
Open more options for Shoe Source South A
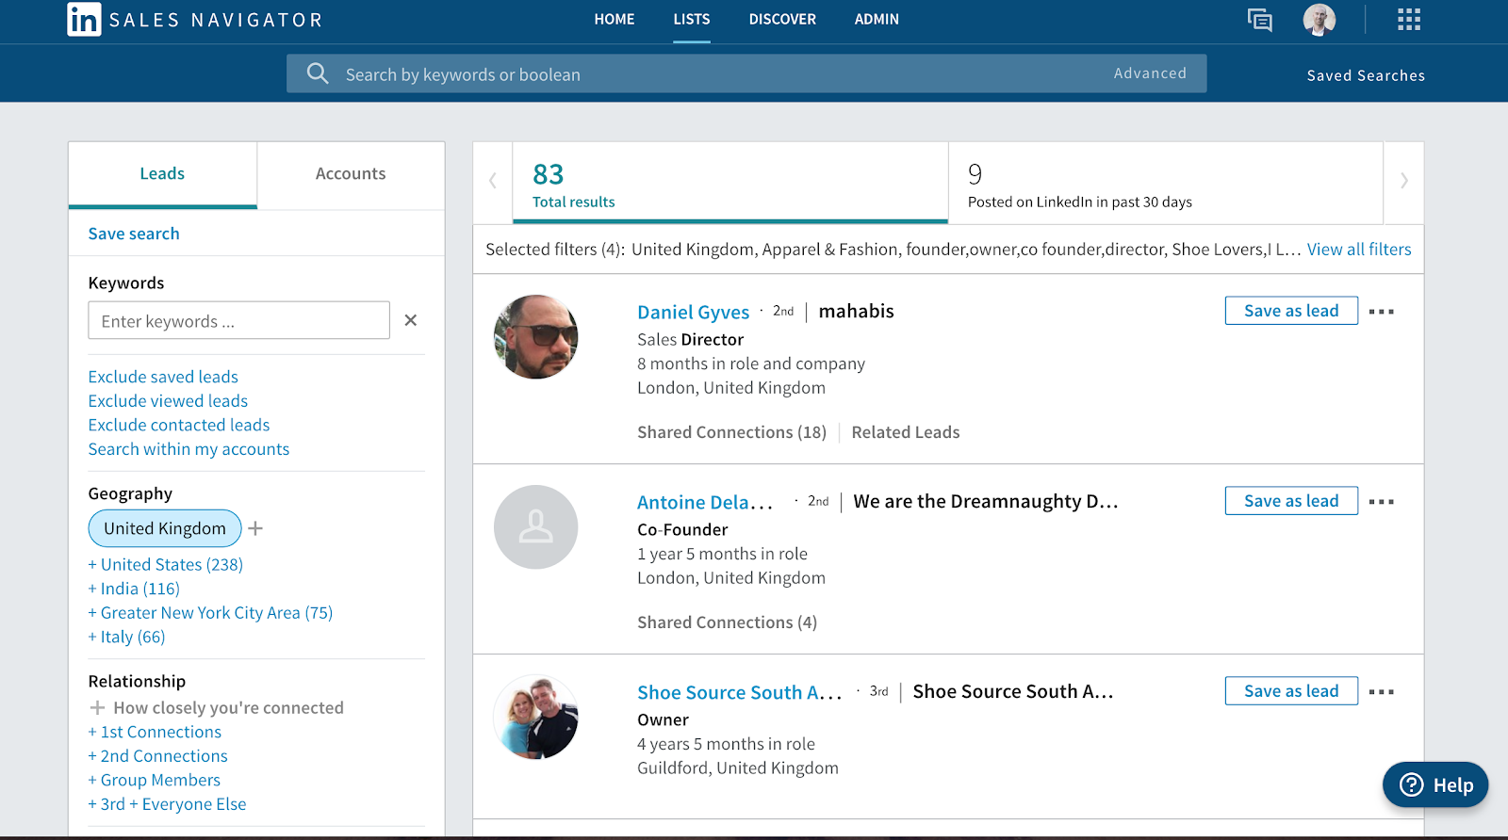tap(1381, 692)
